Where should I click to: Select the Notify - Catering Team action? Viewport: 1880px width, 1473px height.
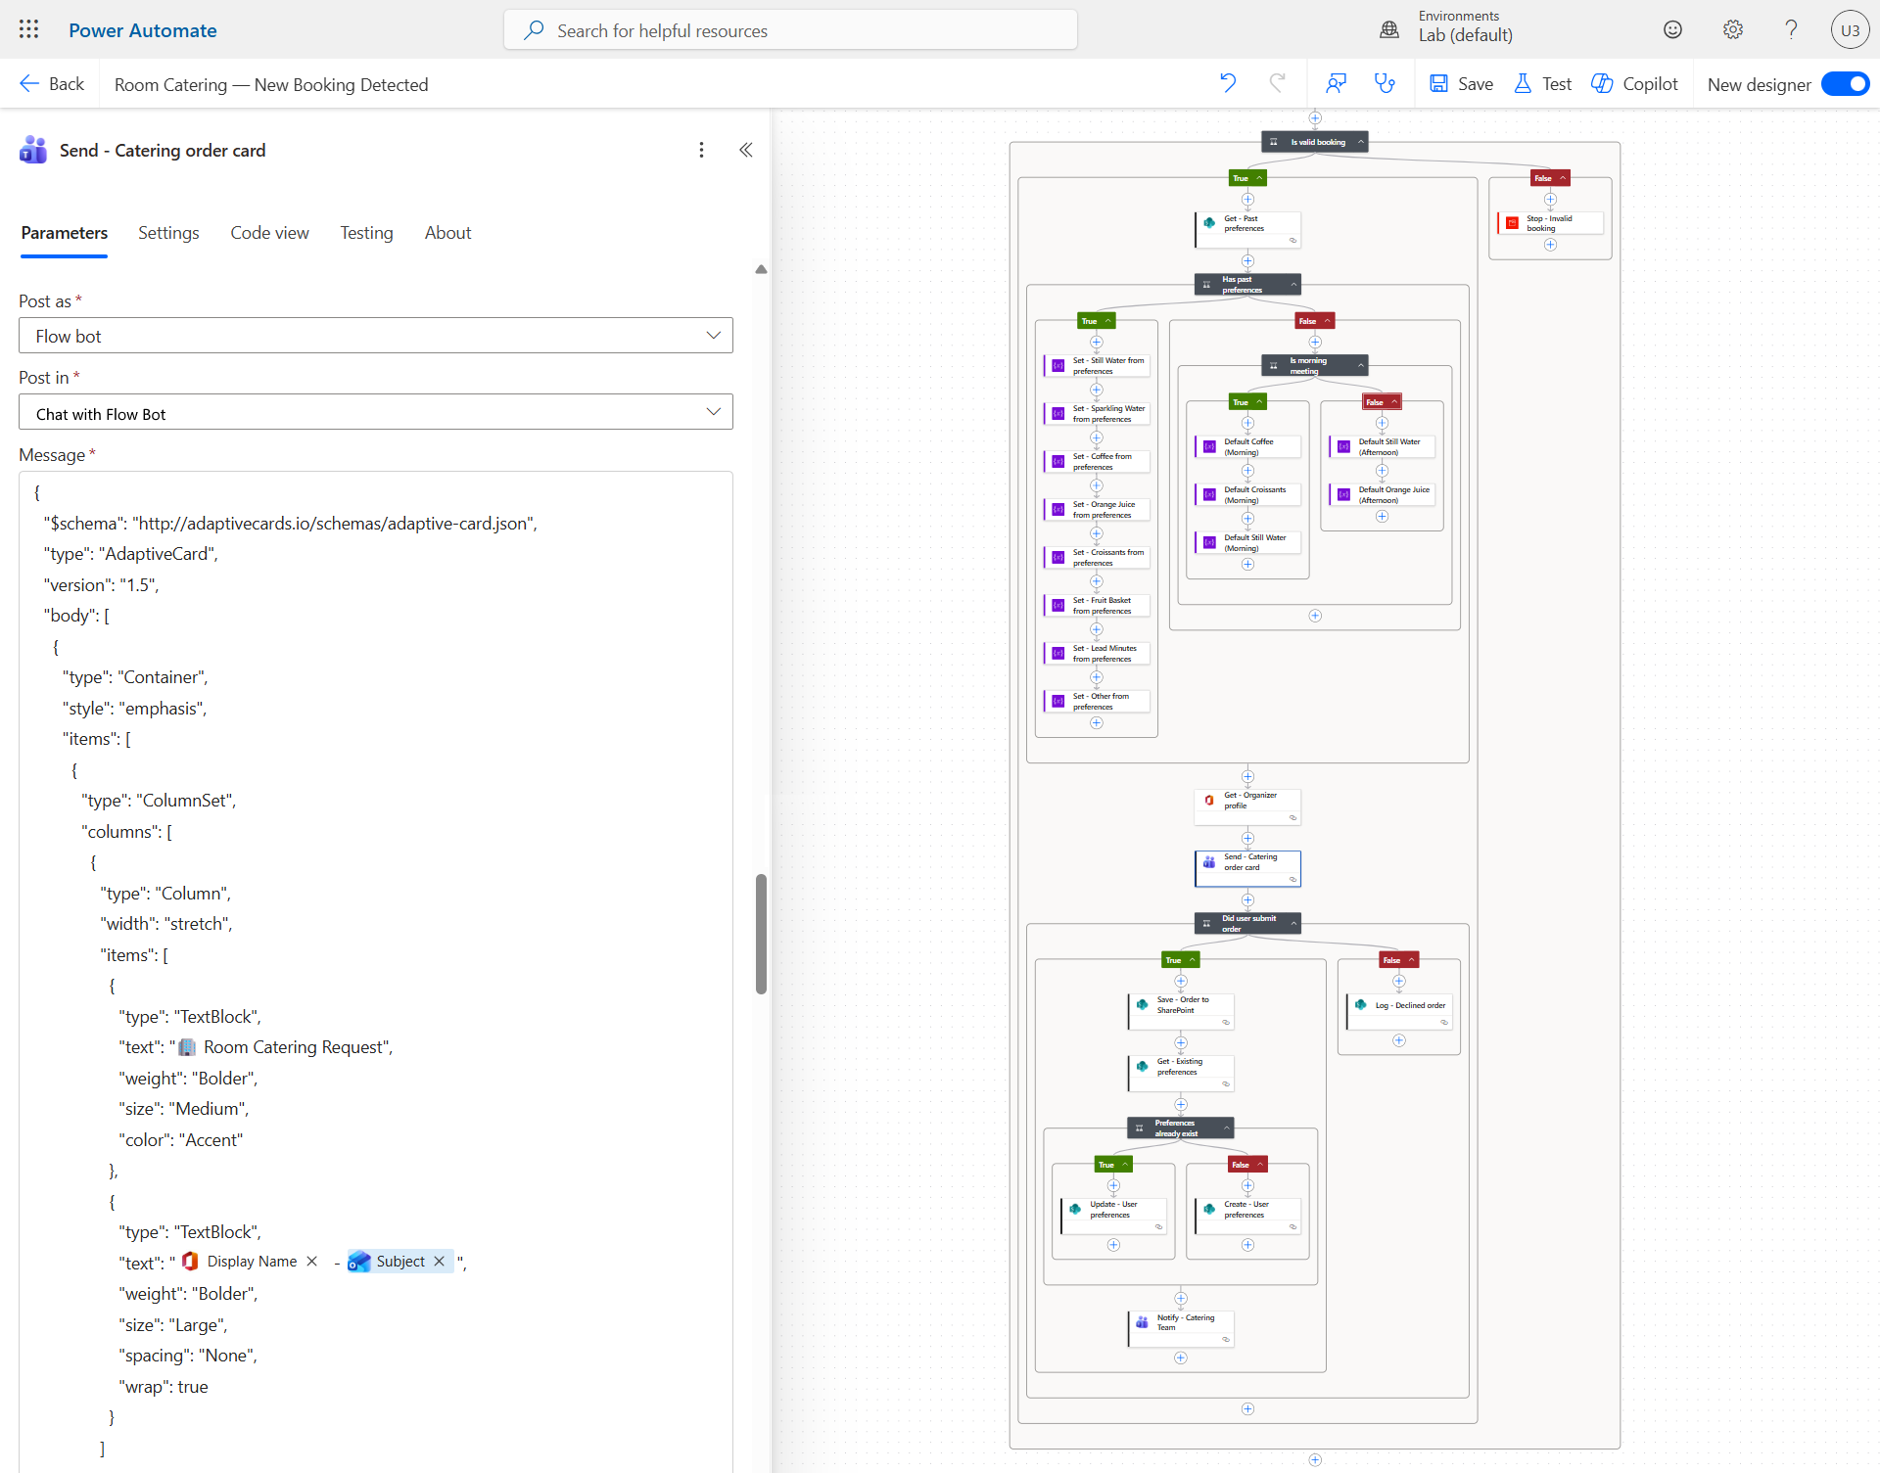point(1181,1328)
